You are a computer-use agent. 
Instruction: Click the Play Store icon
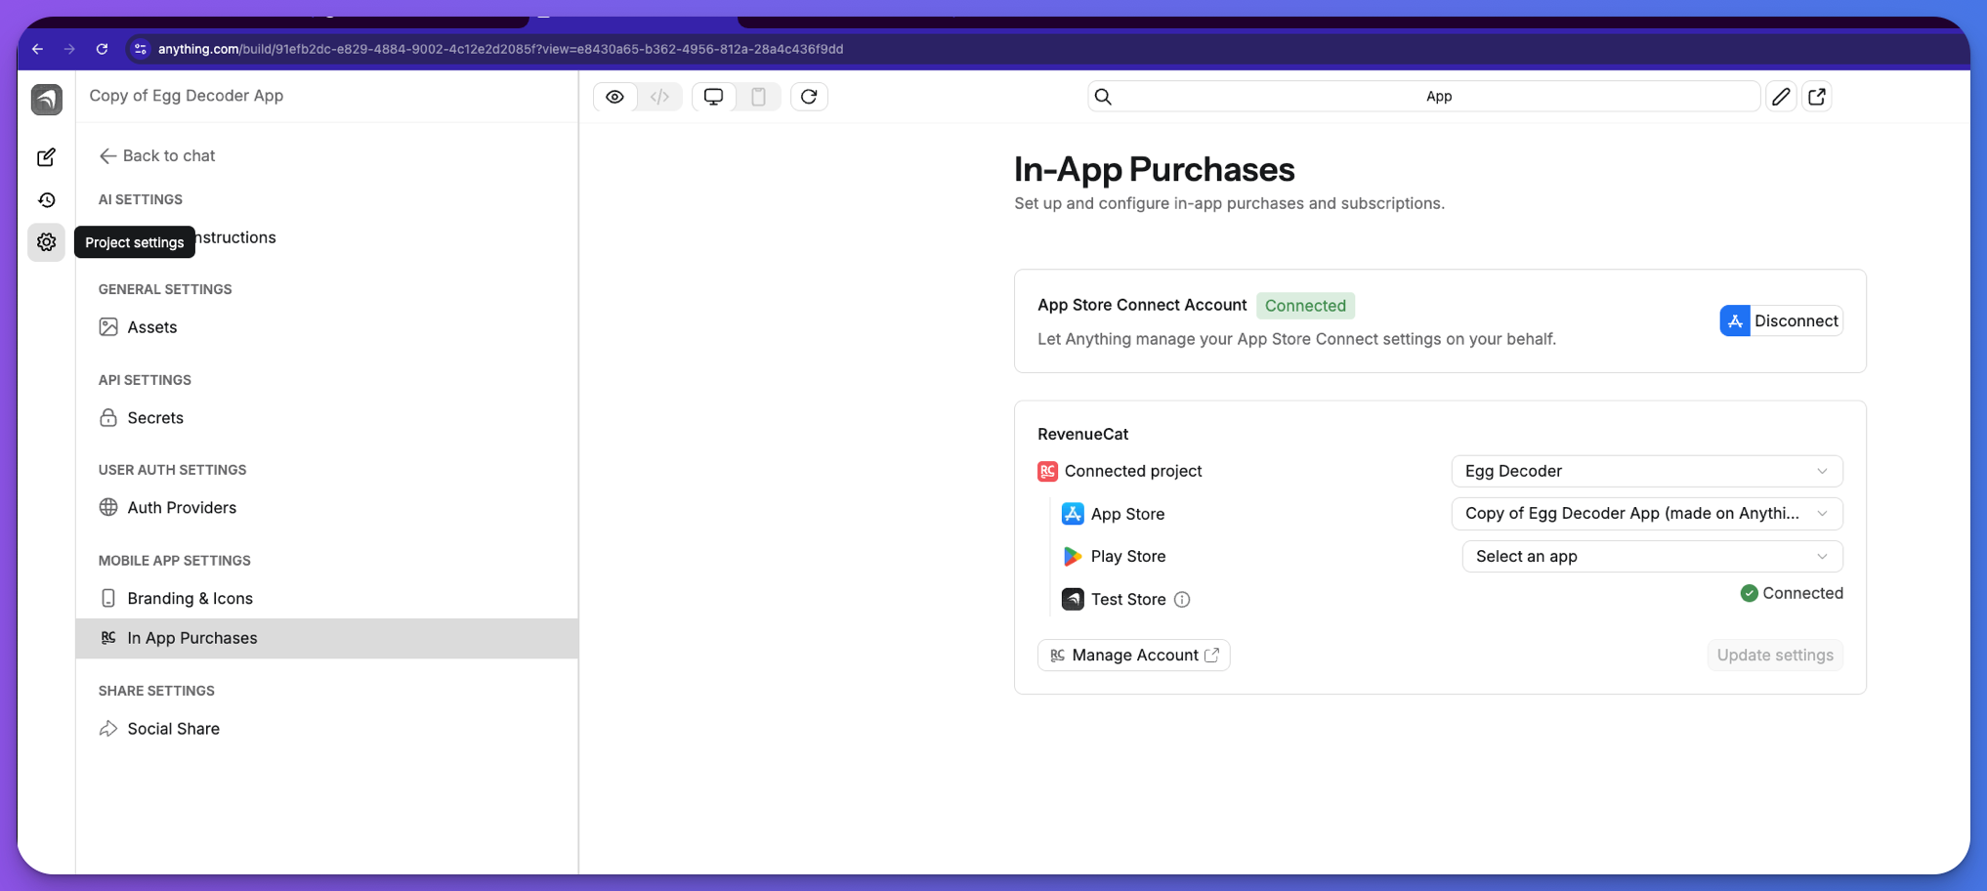pos(1073,556)
